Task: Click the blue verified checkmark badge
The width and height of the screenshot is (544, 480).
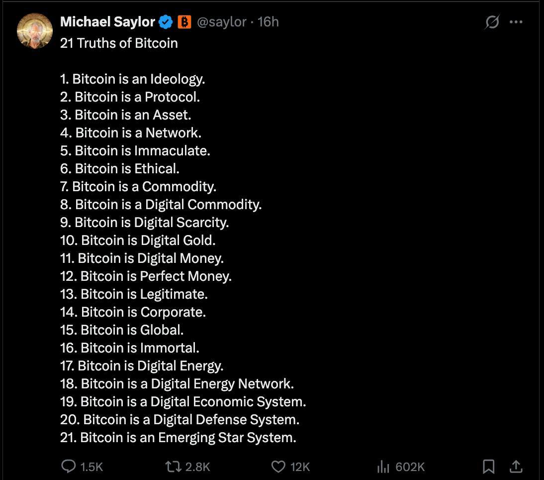Action: coord(166,22)
